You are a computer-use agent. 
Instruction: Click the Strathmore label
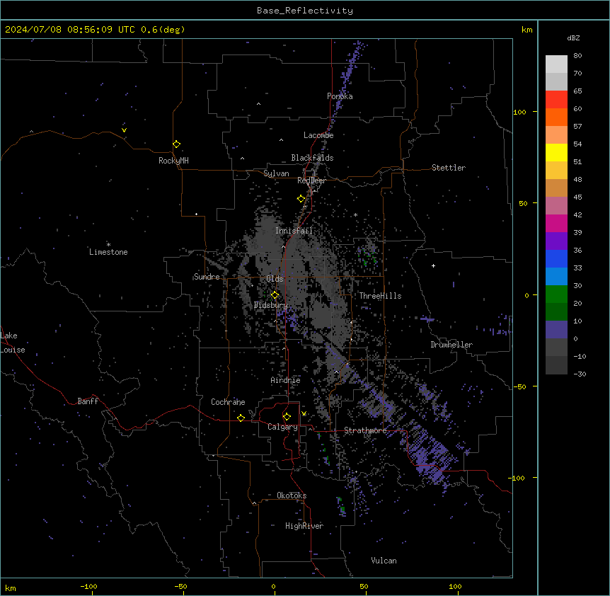click(x=365, y=430)
